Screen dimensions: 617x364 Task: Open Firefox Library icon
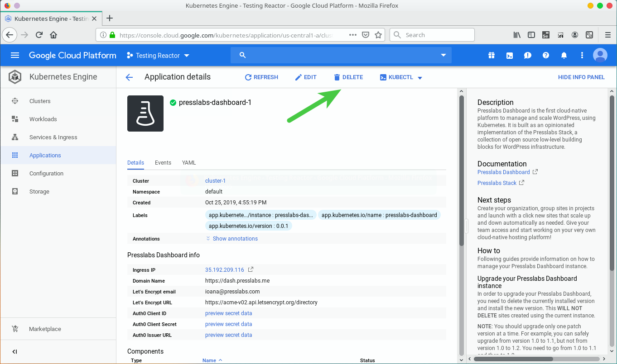(517, 35)
